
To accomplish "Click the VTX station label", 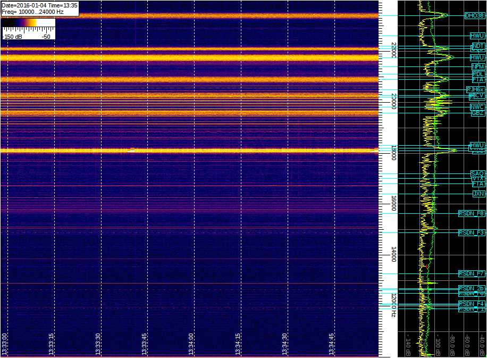I will [478, 179].
